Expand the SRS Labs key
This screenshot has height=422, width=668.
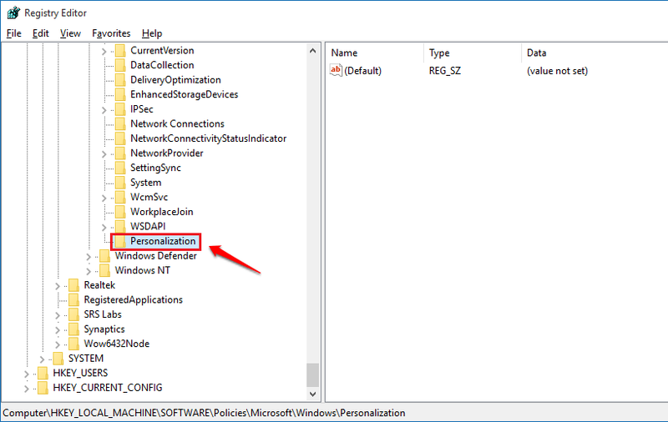coord(57,315)
